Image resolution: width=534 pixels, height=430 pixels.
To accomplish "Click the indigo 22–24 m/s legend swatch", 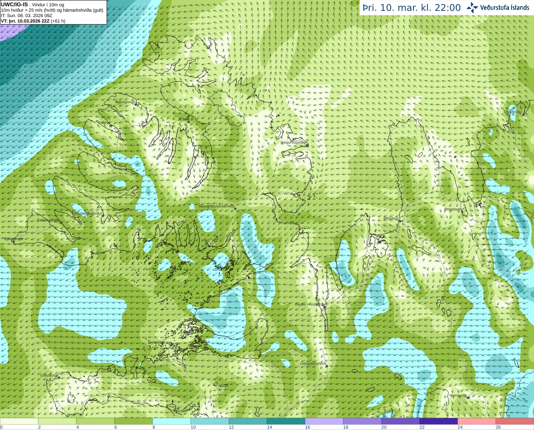I will click(439, 421).
